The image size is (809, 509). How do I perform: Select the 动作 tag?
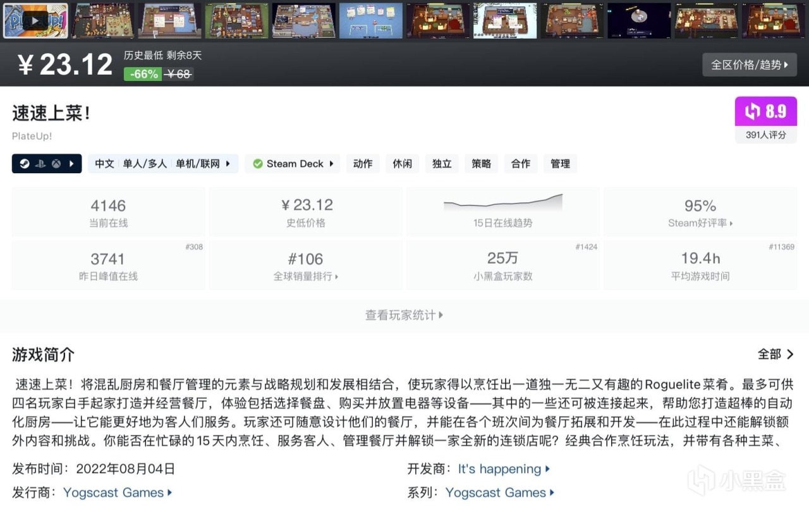363,164
